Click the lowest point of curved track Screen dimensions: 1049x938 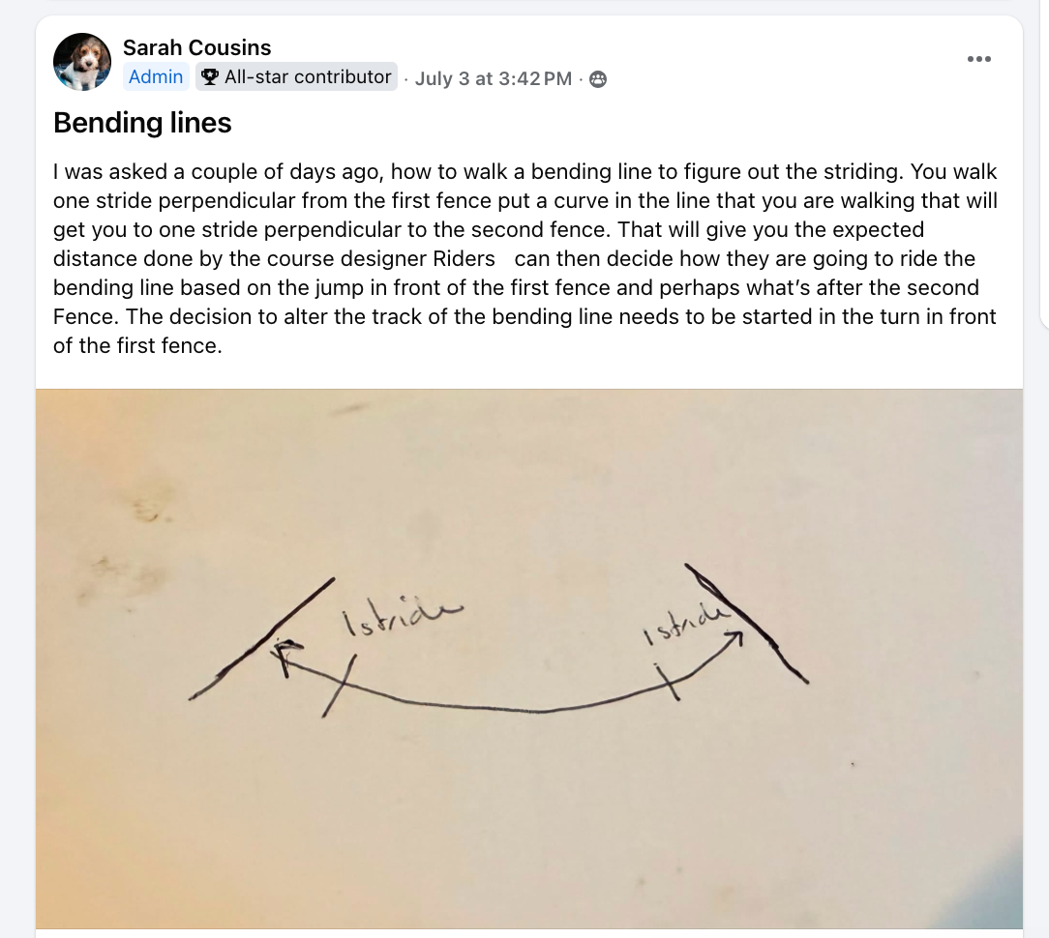(528, 711)
